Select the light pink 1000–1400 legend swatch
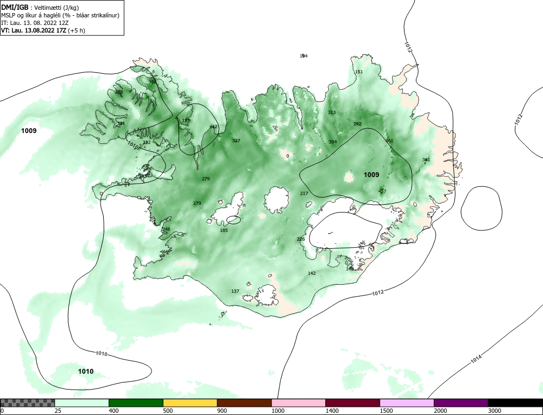 [x=299, y=403]
